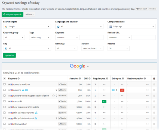The height and width of the screenshot is (130, 159).
Task: Click the Add your keywords button
Action: (x=12, y=14)
